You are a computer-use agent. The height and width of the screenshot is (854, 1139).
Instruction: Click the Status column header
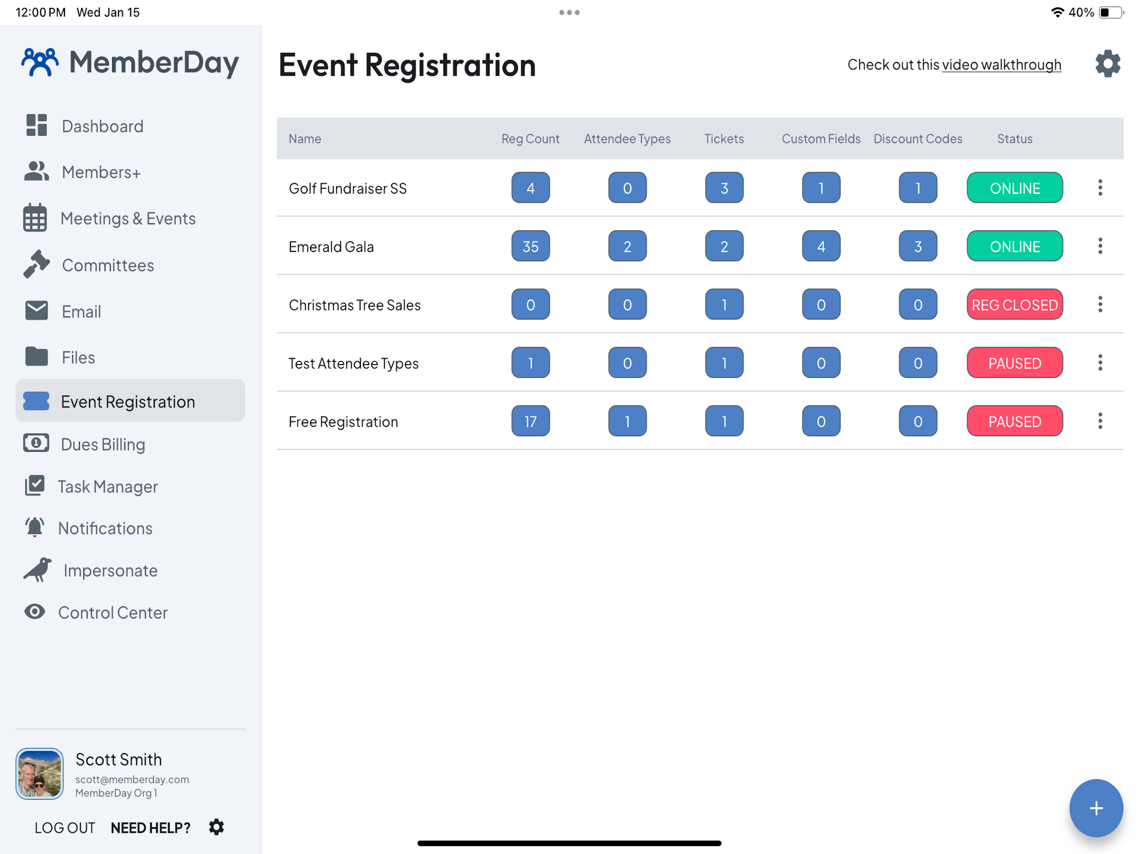pyautogui.click(x=1014, y=139)
